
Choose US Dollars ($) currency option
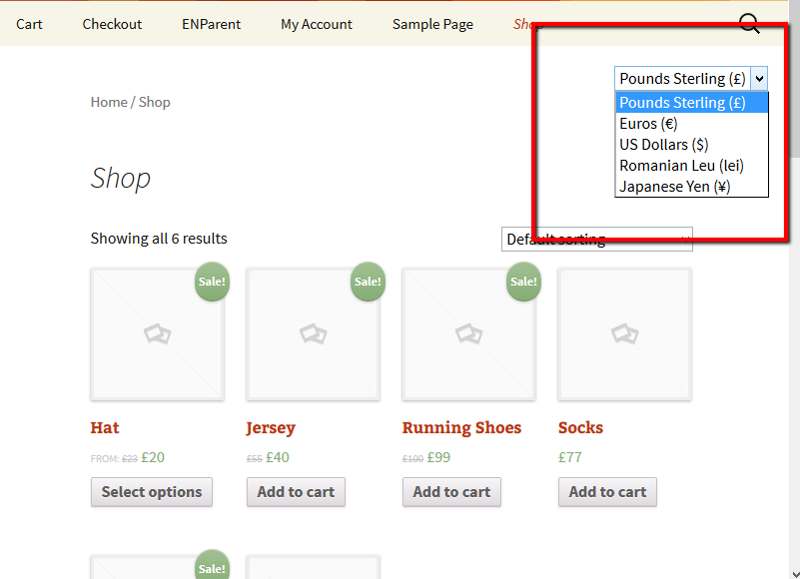tap(691, 145)
